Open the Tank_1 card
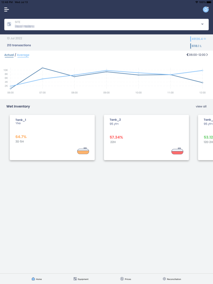The height and width of the screenshot is (284, 213). [x=52, y=137]
